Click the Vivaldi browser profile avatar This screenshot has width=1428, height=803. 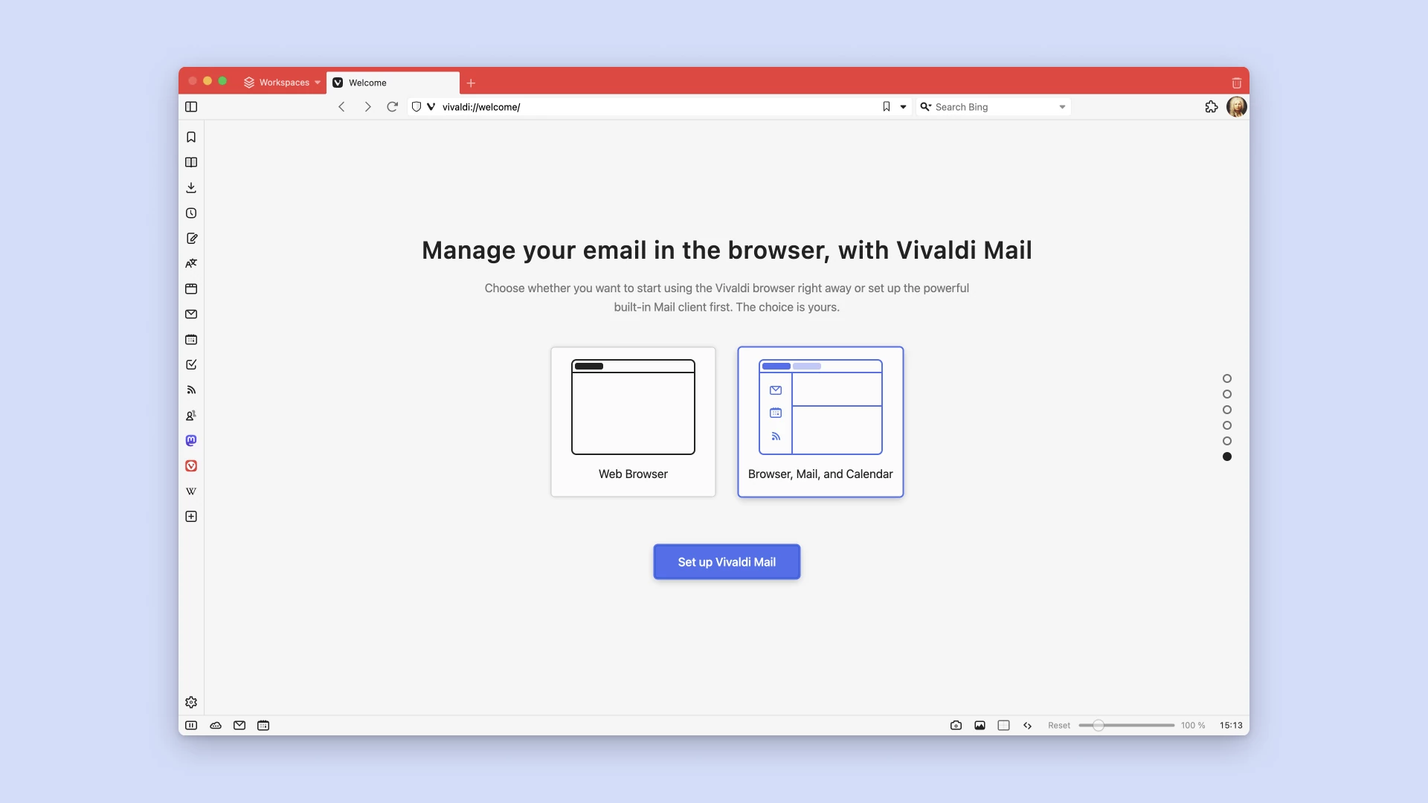(x=1236, y=107)
